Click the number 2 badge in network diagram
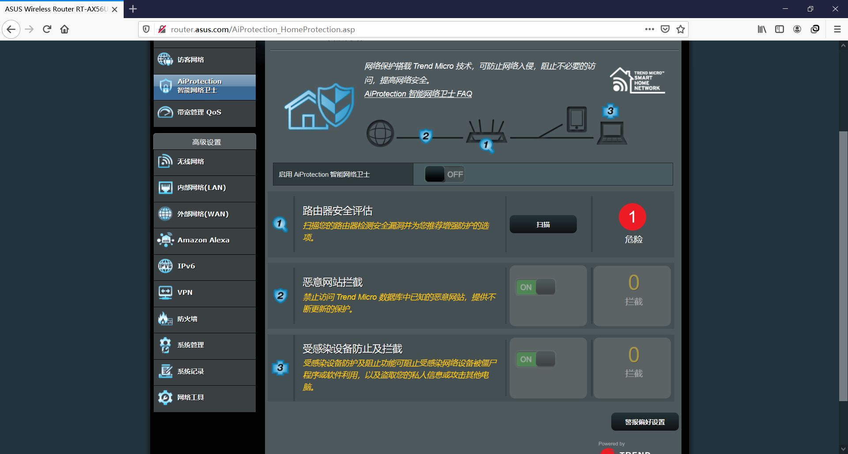Viewport: 848px width, 454px height. 426,136
